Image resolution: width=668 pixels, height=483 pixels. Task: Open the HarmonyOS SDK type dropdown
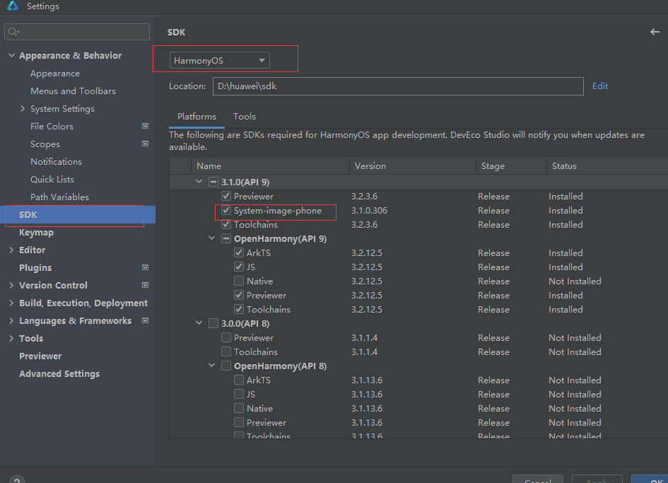pyautogui.click(x=219, y=61)
